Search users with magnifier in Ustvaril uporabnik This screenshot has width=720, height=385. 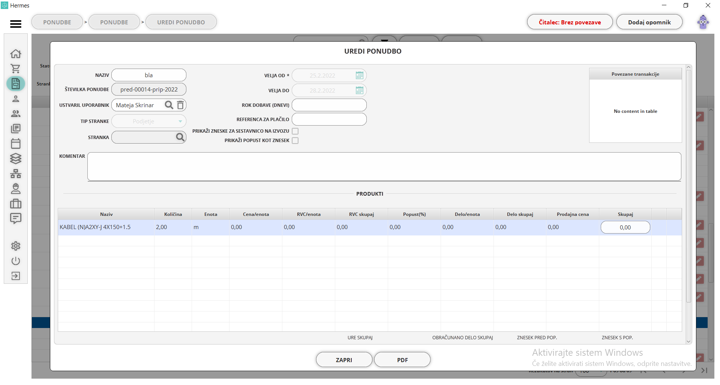point(169,105)
